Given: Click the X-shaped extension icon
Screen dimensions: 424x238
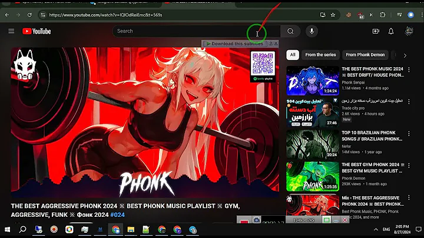Looking at the screenshot, I should coord(371,15).
